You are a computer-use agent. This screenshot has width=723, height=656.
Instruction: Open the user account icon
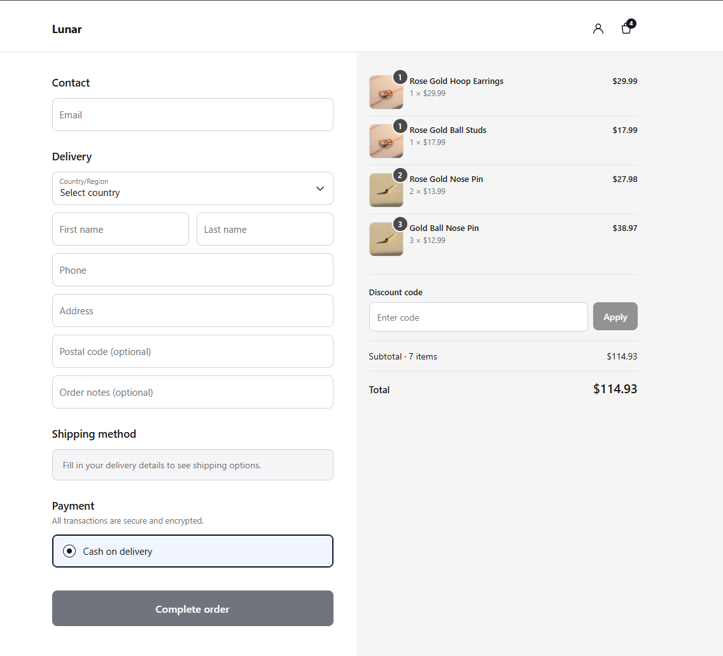pos(598,29)
